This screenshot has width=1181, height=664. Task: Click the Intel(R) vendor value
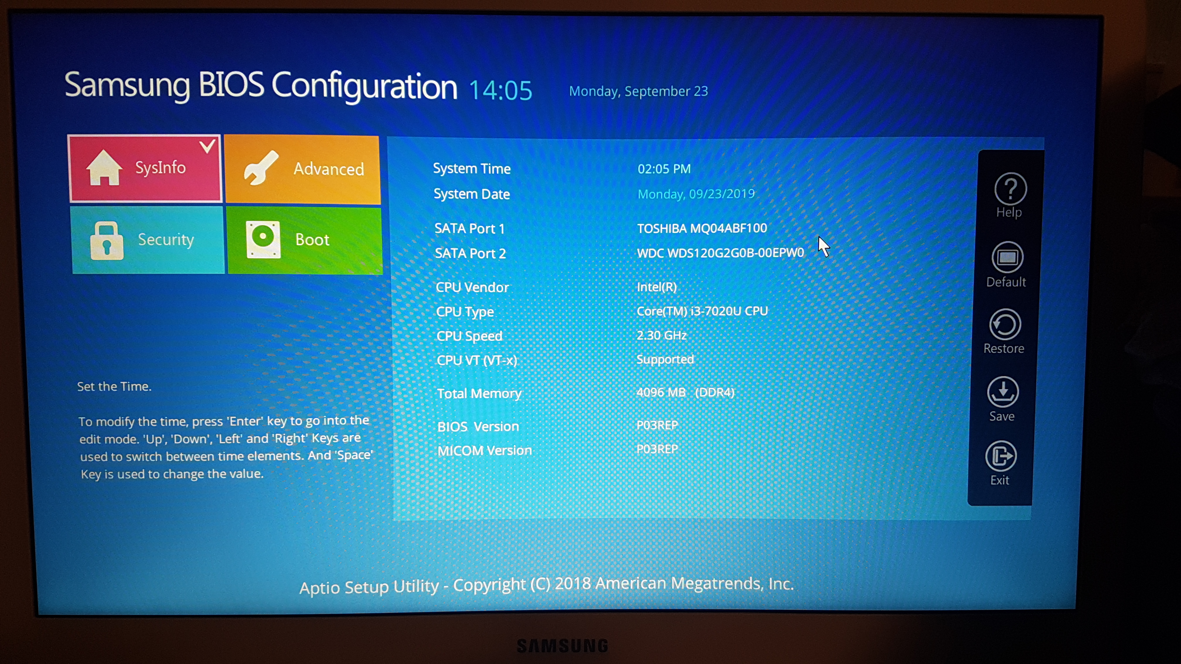pos(656,287)
